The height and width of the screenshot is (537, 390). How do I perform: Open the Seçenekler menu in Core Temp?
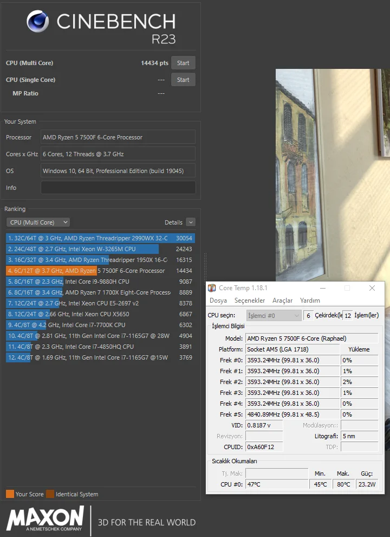click(250, 301)
